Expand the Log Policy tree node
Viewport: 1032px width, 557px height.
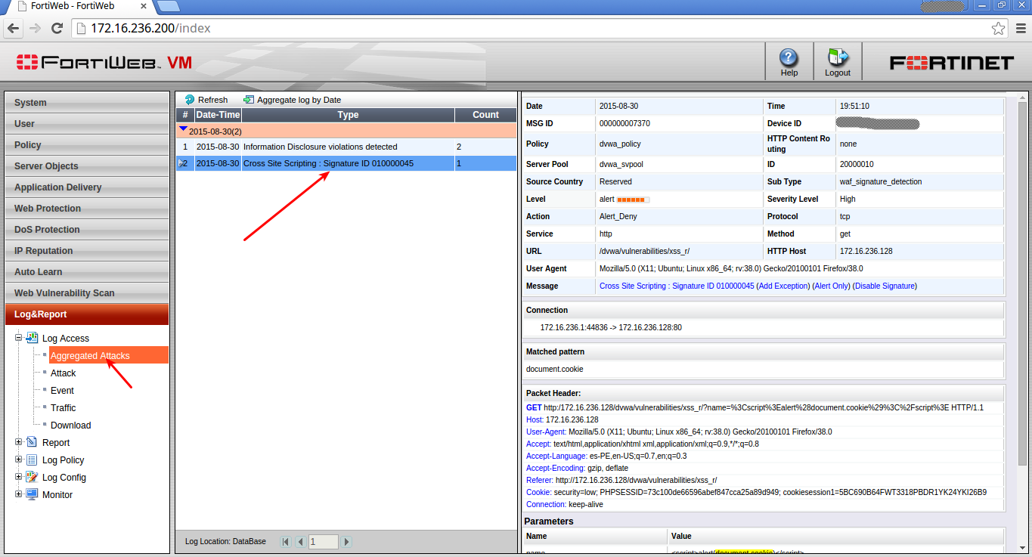coord(19,460)
